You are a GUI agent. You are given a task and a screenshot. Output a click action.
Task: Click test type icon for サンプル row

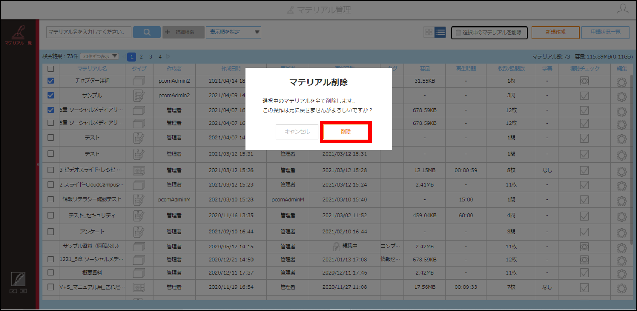(x=139, y=96)
